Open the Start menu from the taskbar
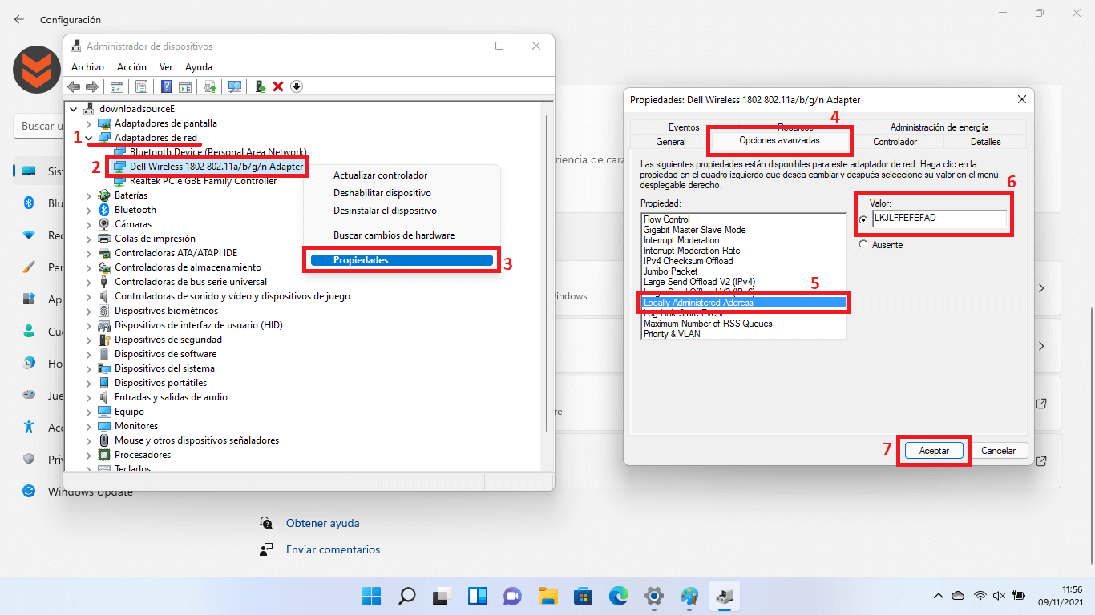Screen dimensions: 1095x615 pos(371,596)
